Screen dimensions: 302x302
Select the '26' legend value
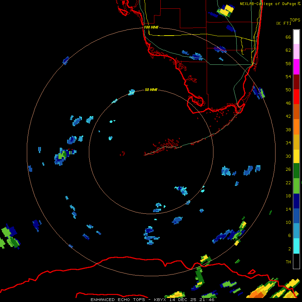click(288, 169)
